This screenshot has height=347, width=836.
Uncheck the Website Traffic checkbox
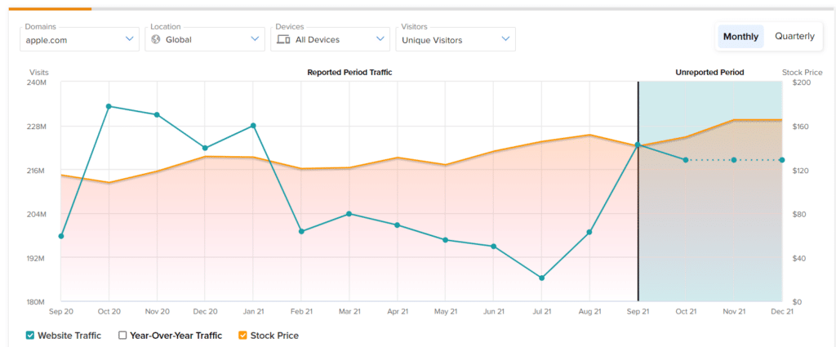click(30, 336)
